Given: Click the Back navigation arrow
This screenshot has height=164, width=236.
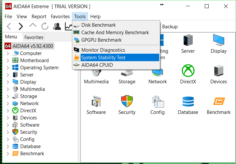Looking at the screenshot, I should (9, 26).
